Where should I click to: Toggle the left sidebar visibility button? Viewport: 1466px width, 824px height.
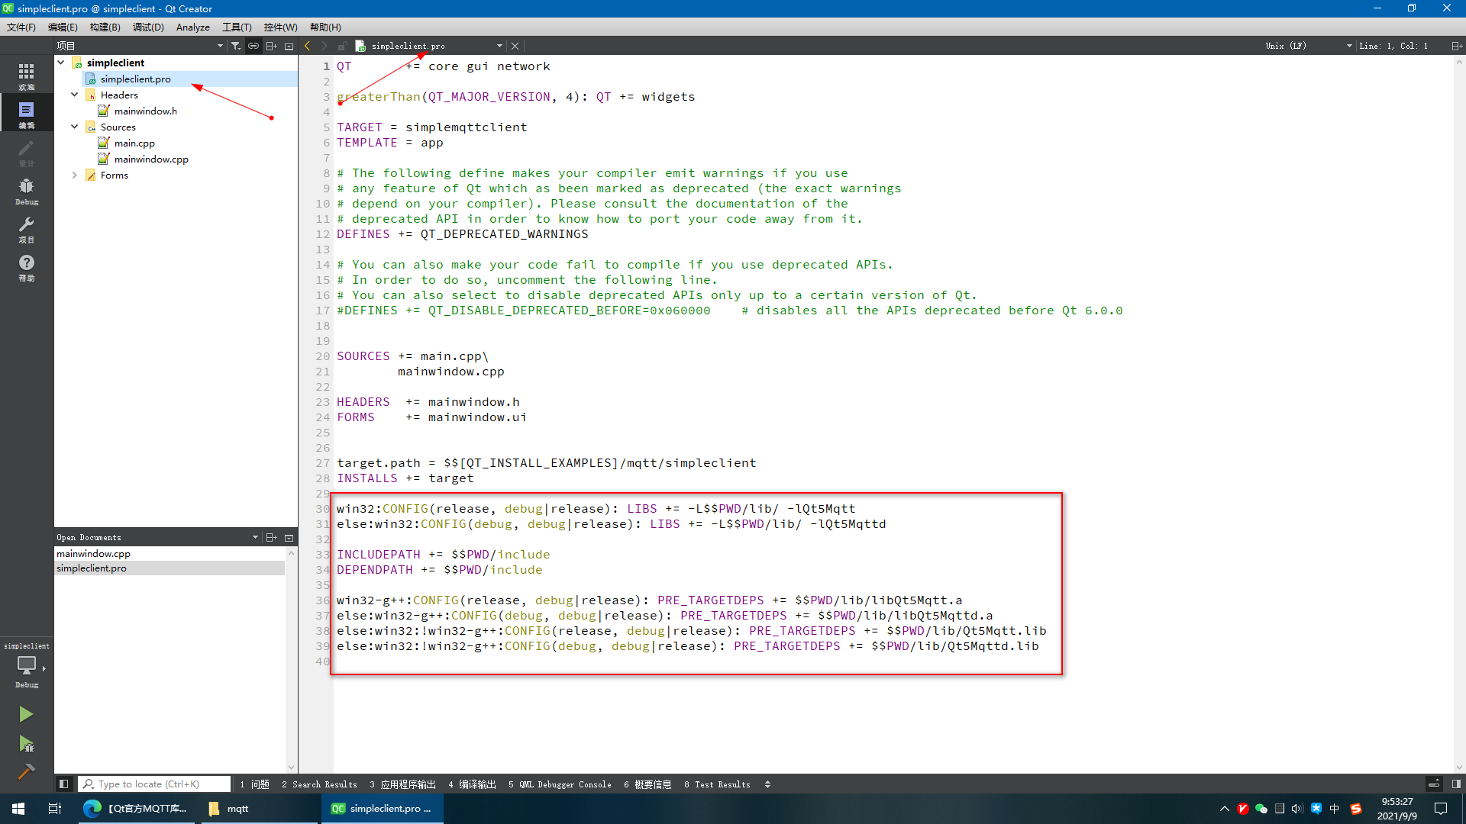(64, 784)
